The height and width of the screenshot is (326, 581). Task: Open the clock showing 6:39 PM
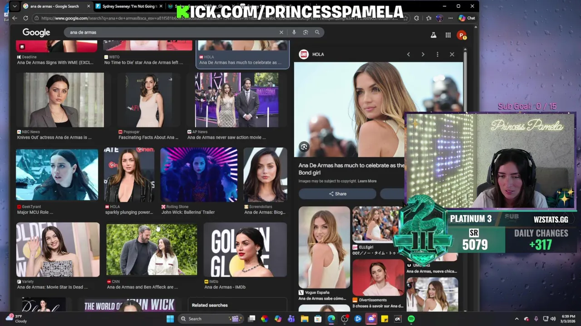coord(568,319)
